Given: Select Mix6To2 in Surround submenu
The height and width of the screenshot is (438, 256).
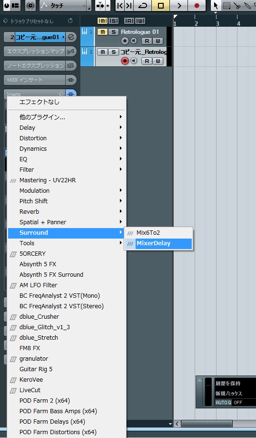Looking at the screenshot, I should [158, 233].
